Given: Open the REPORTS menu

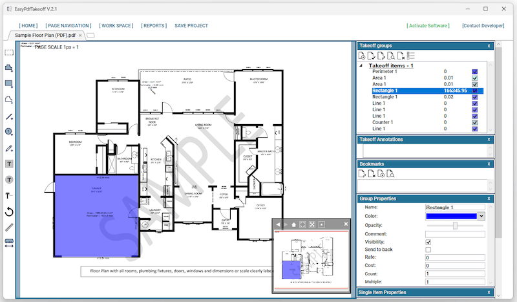Looking at the screenshot, I should 154,25.
